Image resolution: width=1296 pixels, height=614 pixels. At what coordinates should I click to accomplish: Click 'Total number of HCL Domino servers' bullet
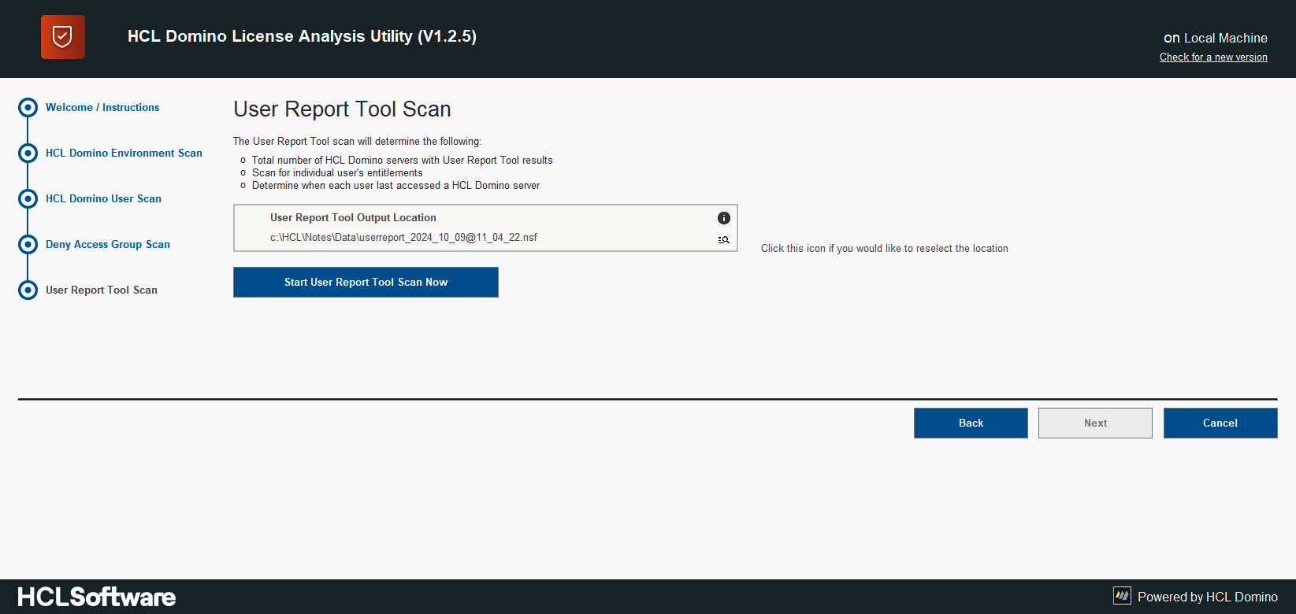click(x=403, y=160)
